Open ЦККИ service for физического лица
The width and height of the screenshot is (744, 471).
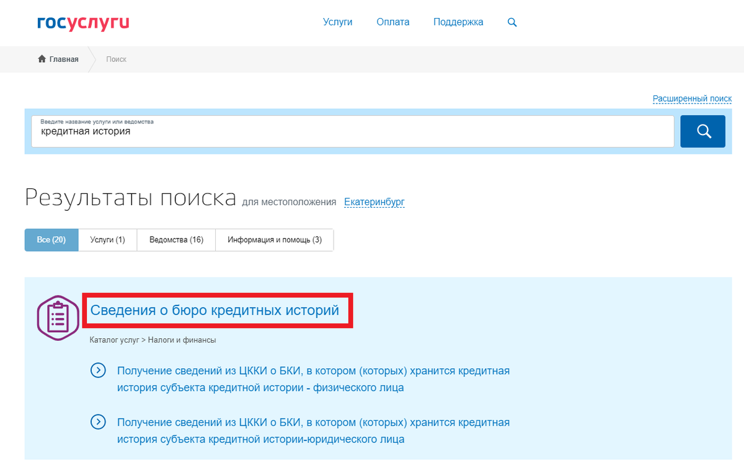pyautogui.click(x=313, y=379)
